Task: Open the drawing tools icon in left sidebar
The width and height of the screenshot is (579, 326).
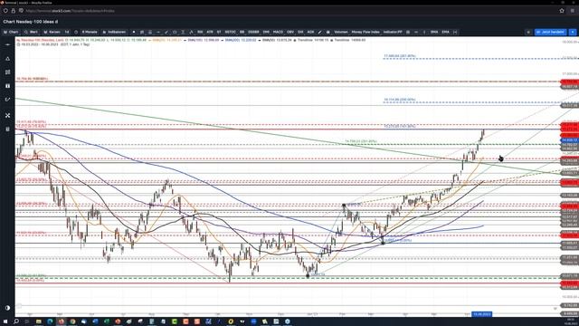Action: click(7, 100)
